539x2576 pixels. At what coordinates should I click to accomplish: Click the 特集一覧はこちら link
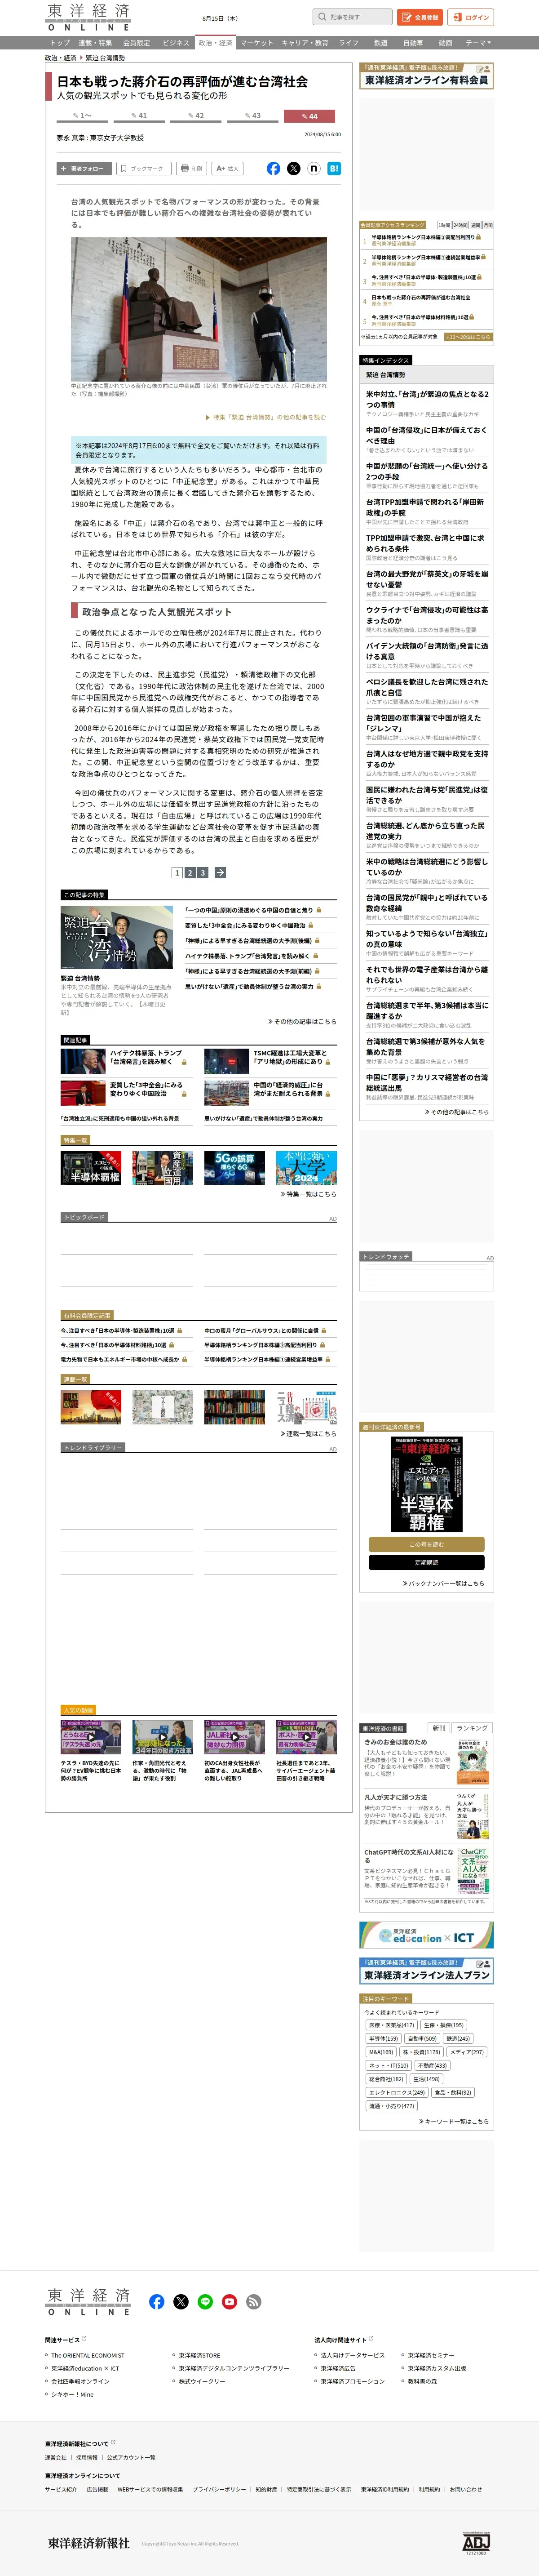pos(308,1194)
